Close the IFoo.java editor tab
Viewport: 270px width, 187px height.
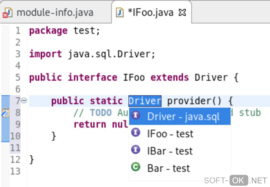click(182, 12)
